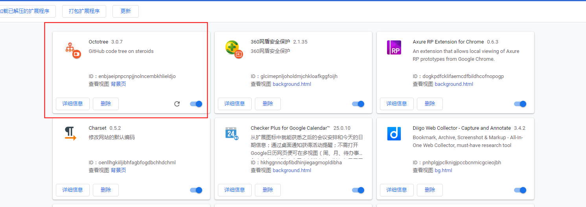Open 详细信息 for 360网盾安全保护
Viewport: 586px width, 207px height.
235,104
